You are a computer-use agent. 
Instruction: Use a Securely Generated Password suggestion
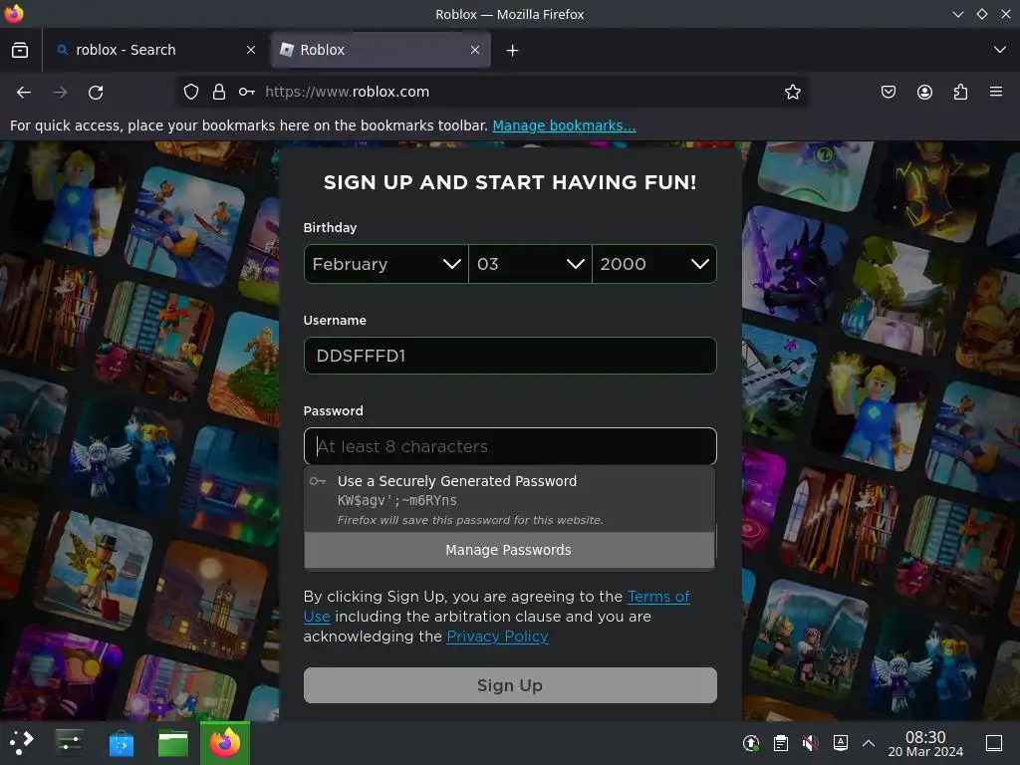click(509, 500)
